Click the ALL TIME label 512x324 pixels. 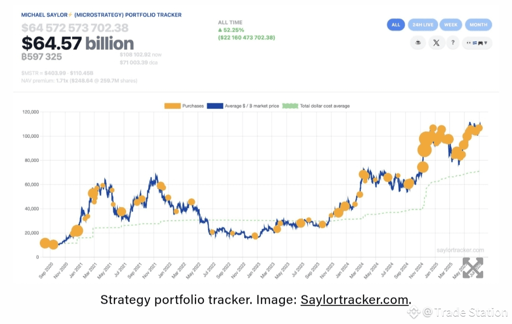click(230, 23)
